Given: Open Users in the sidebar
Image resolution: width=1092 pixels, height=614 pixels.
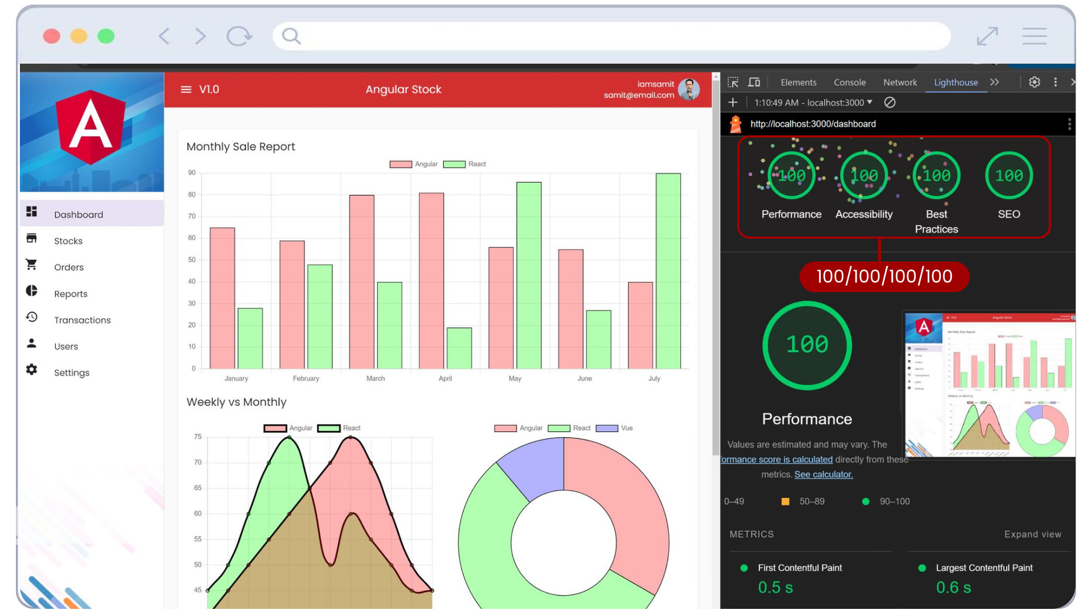Looking at the screenshot, I should point(92,346).
